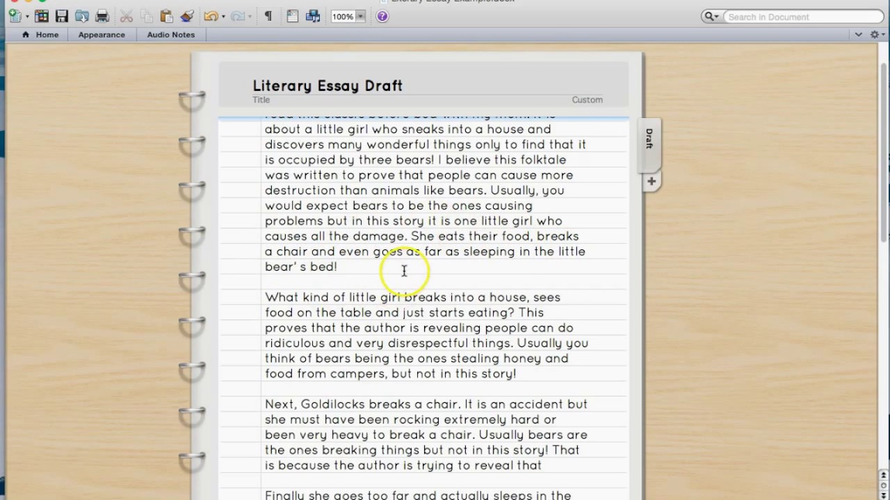Screen dimensions: 890x500
Task: Click the text line "bear's bed!"
Action: (301, 267)
